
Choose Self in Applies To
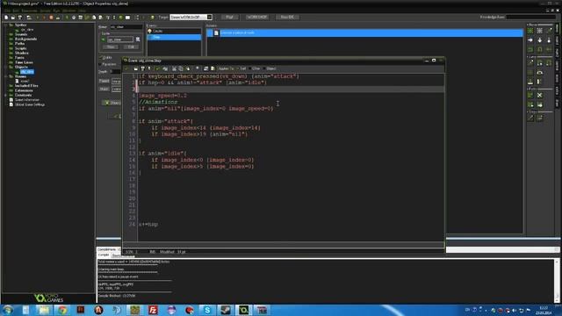241,68
